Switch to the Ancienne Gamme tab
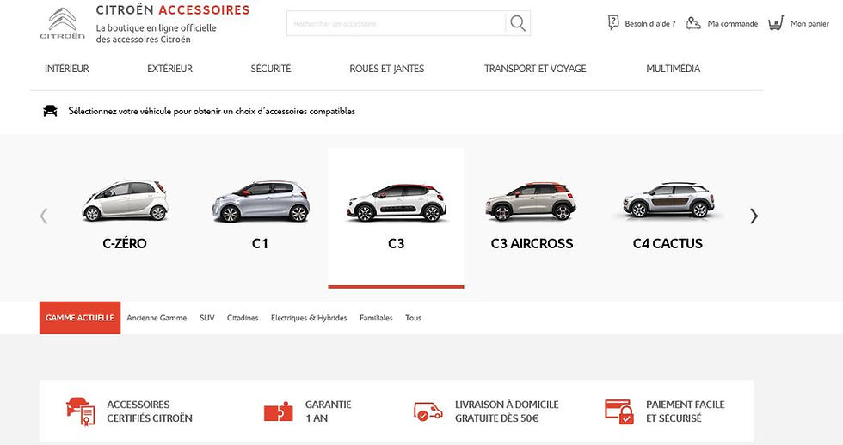843x445 pixels. point(157,318)
